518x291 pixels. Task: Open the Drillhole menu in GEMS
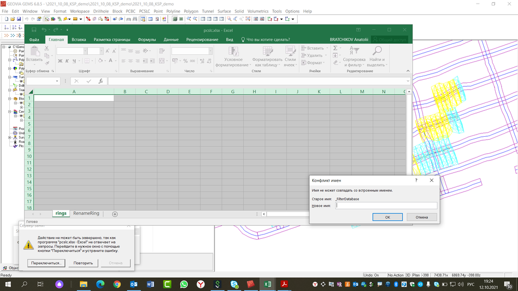[101, 11]
